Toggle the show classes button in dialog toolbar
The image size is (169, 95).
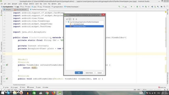(x=70, y=19)
